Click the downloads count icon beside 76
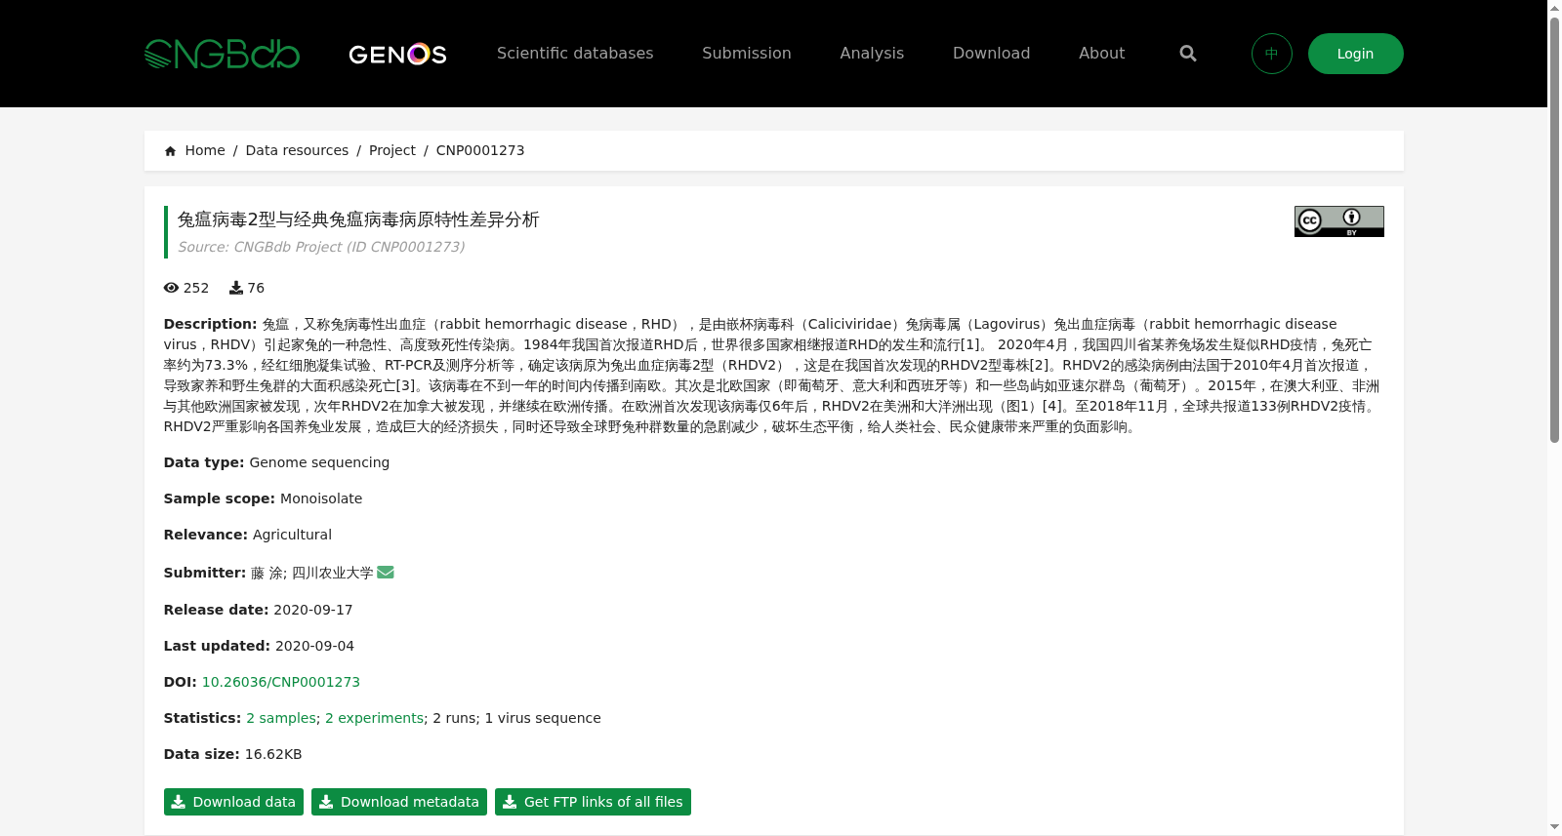Viewport: 1562px width, 836px height. tap(236, 288)
